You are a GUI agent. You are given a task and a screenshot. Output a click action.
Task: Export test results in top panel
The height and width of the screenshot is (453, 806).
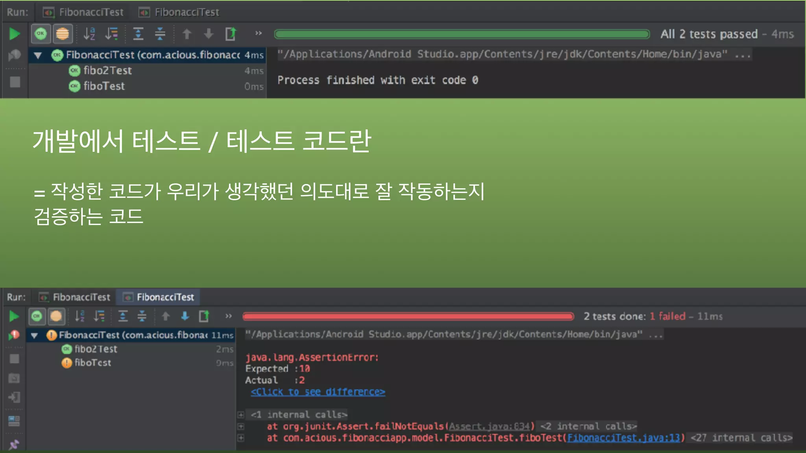(231, 34)
